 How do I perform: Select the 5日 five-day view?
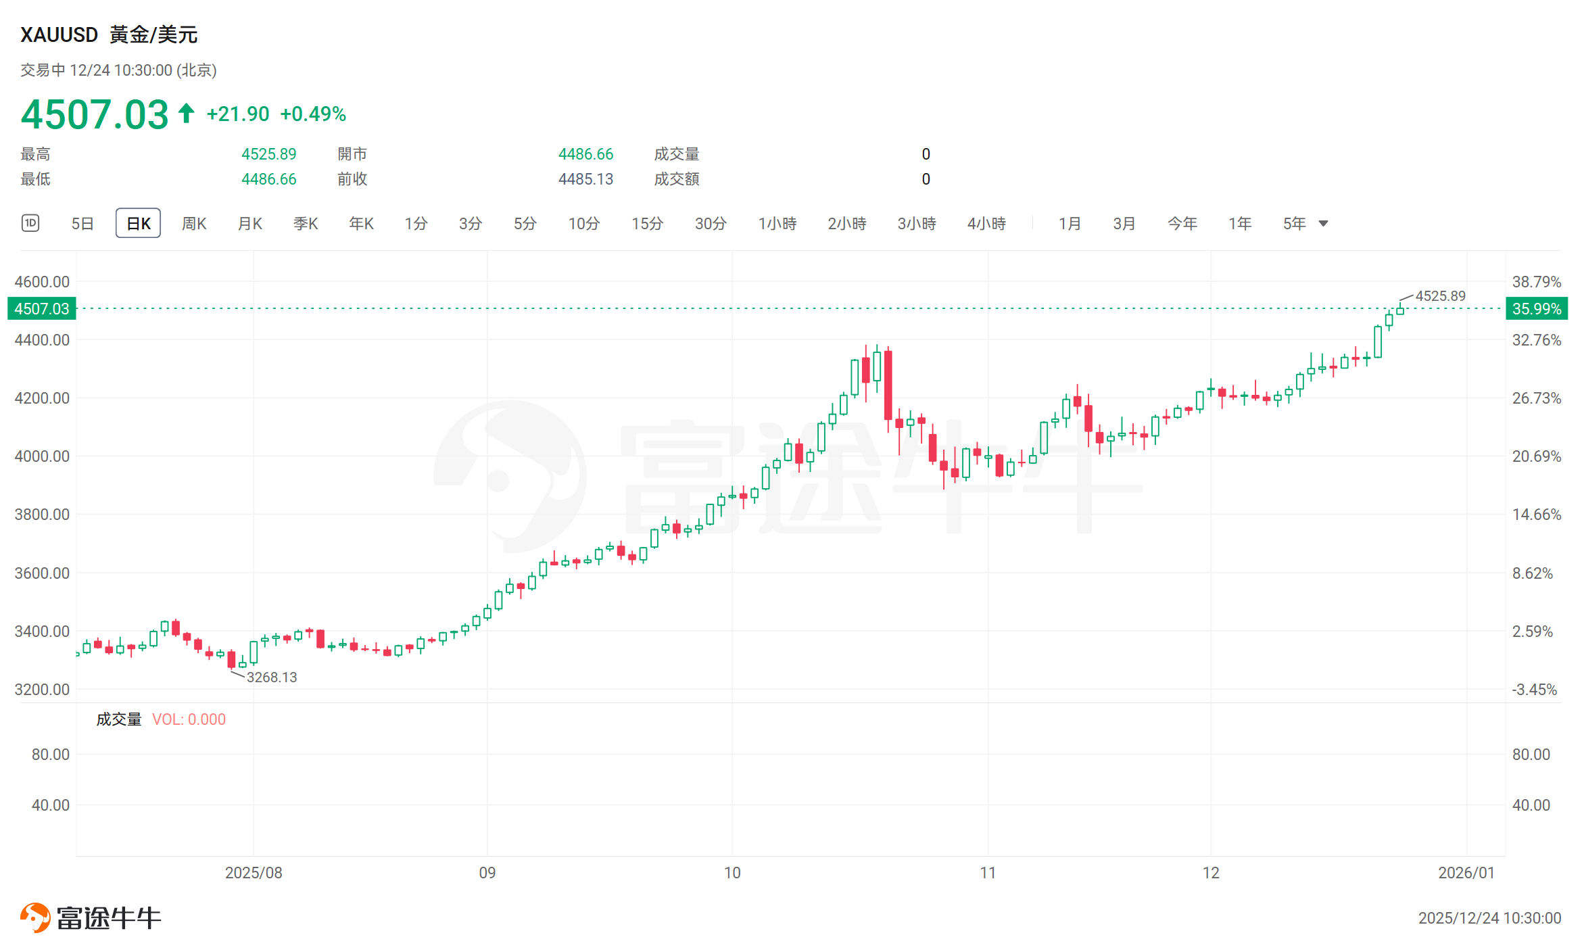pyautogui.click(x=82, y=223)
